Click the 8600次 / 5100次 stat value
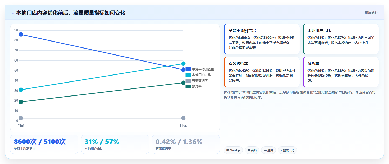This screenshot has height=164, width=389. (40, 142)
